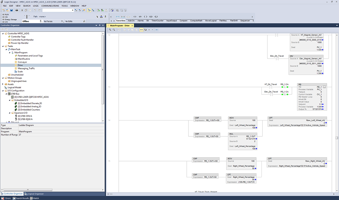The width and height of the screenshot is (339, 200).
Task: Open the PID_1 configuration ellipsis button
Action: [324, 87]
